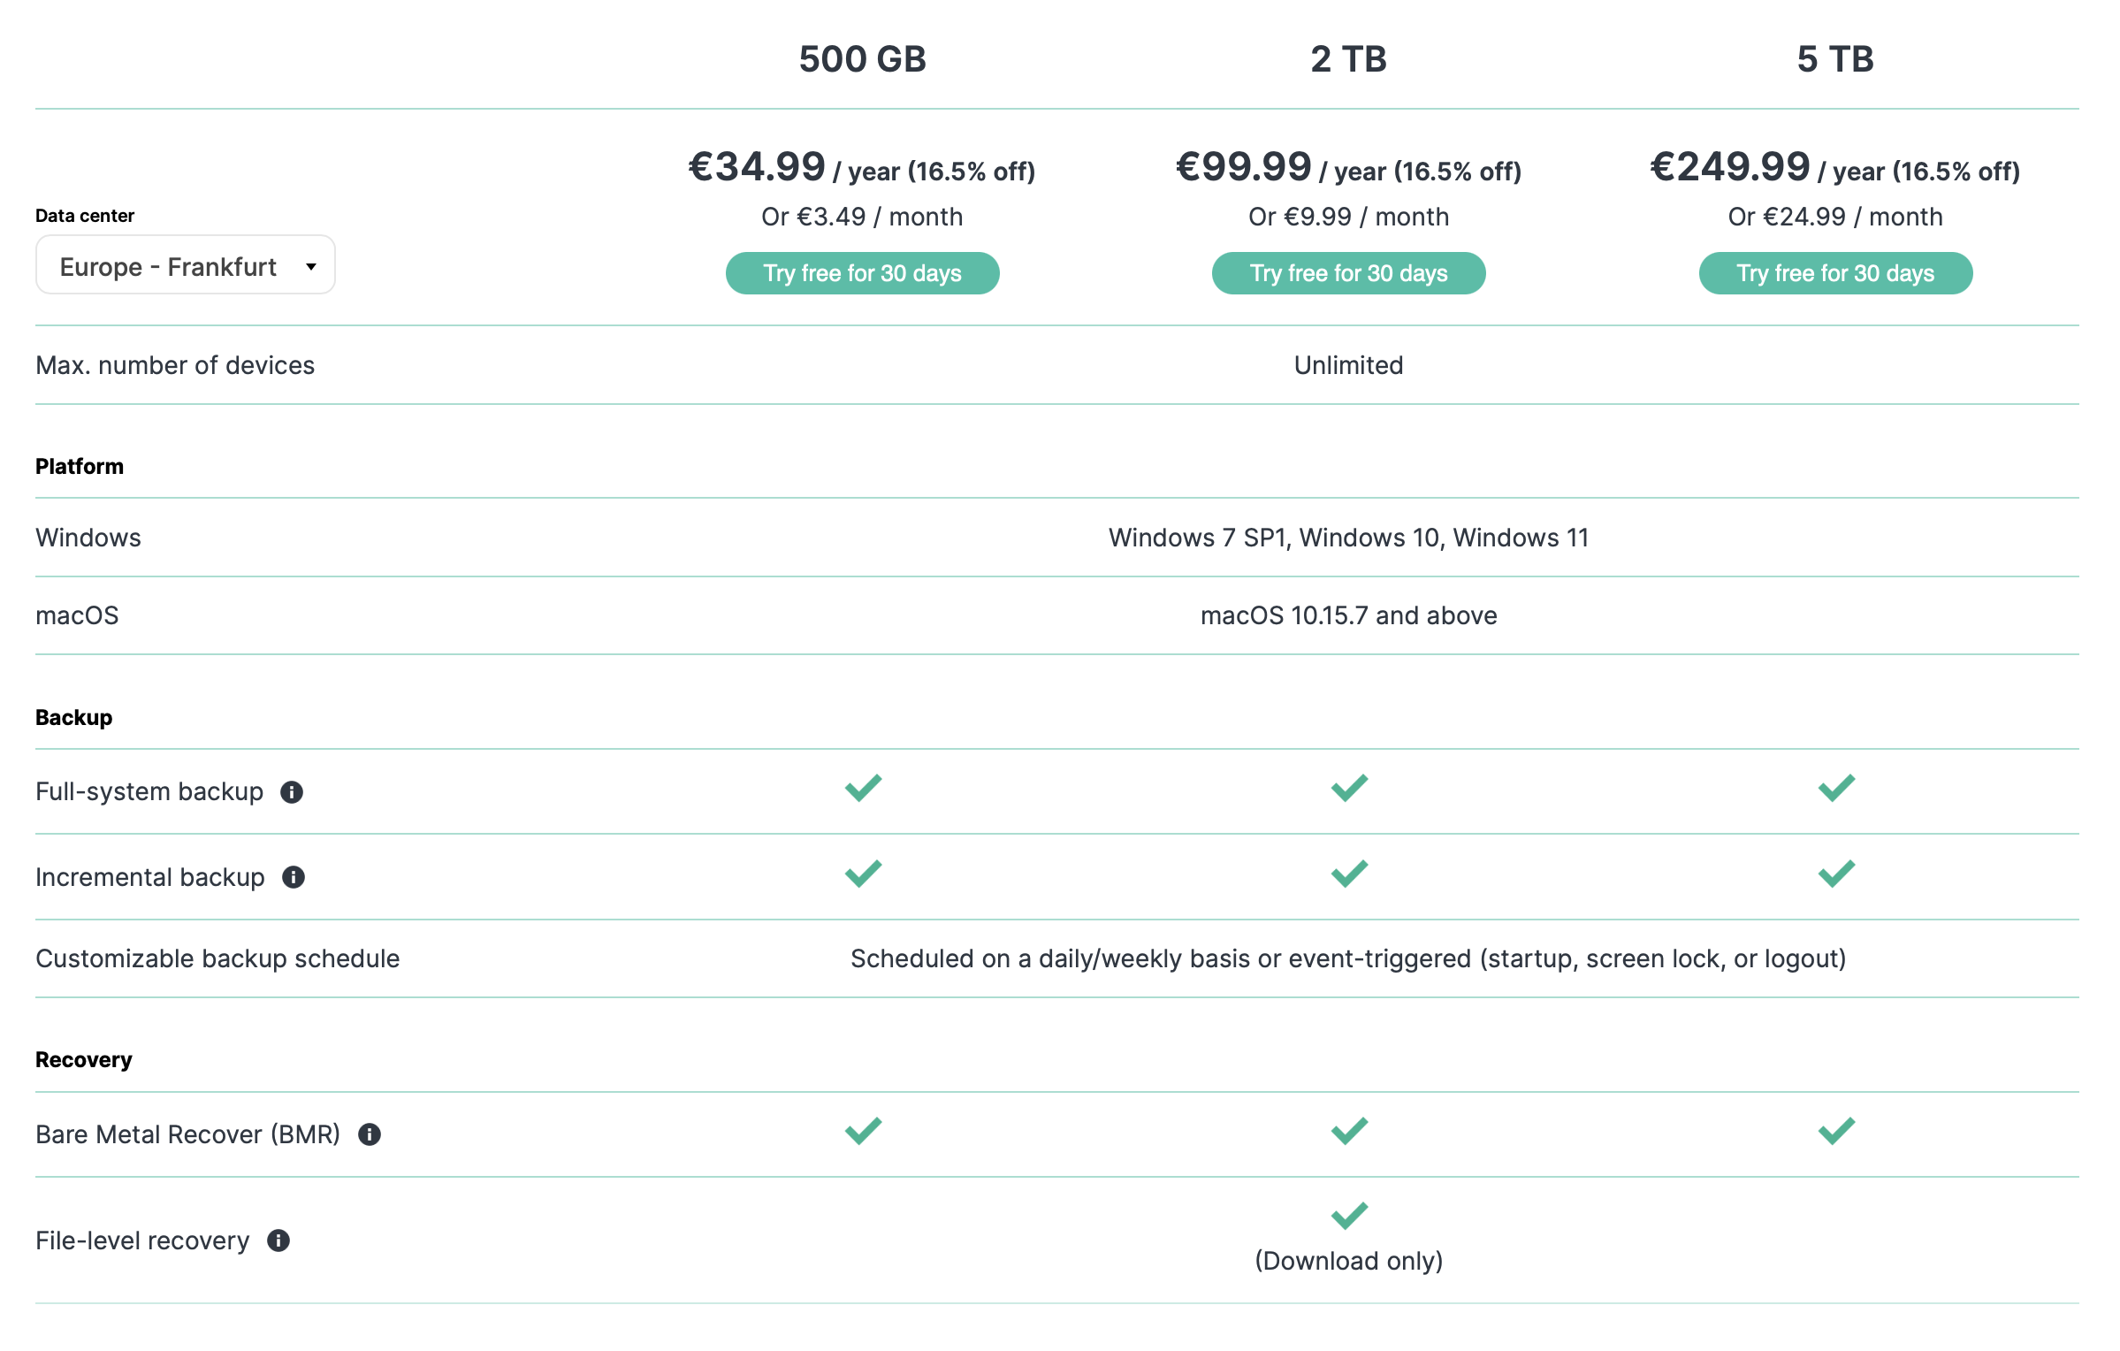The image size is (2120, 1351).
Task: Show info tooltip for File-level recovery
Action: coord(278,1240)
